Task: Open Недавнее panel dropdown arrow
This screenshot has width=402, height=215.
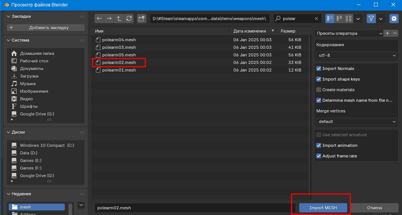Action: click(81, 205)
